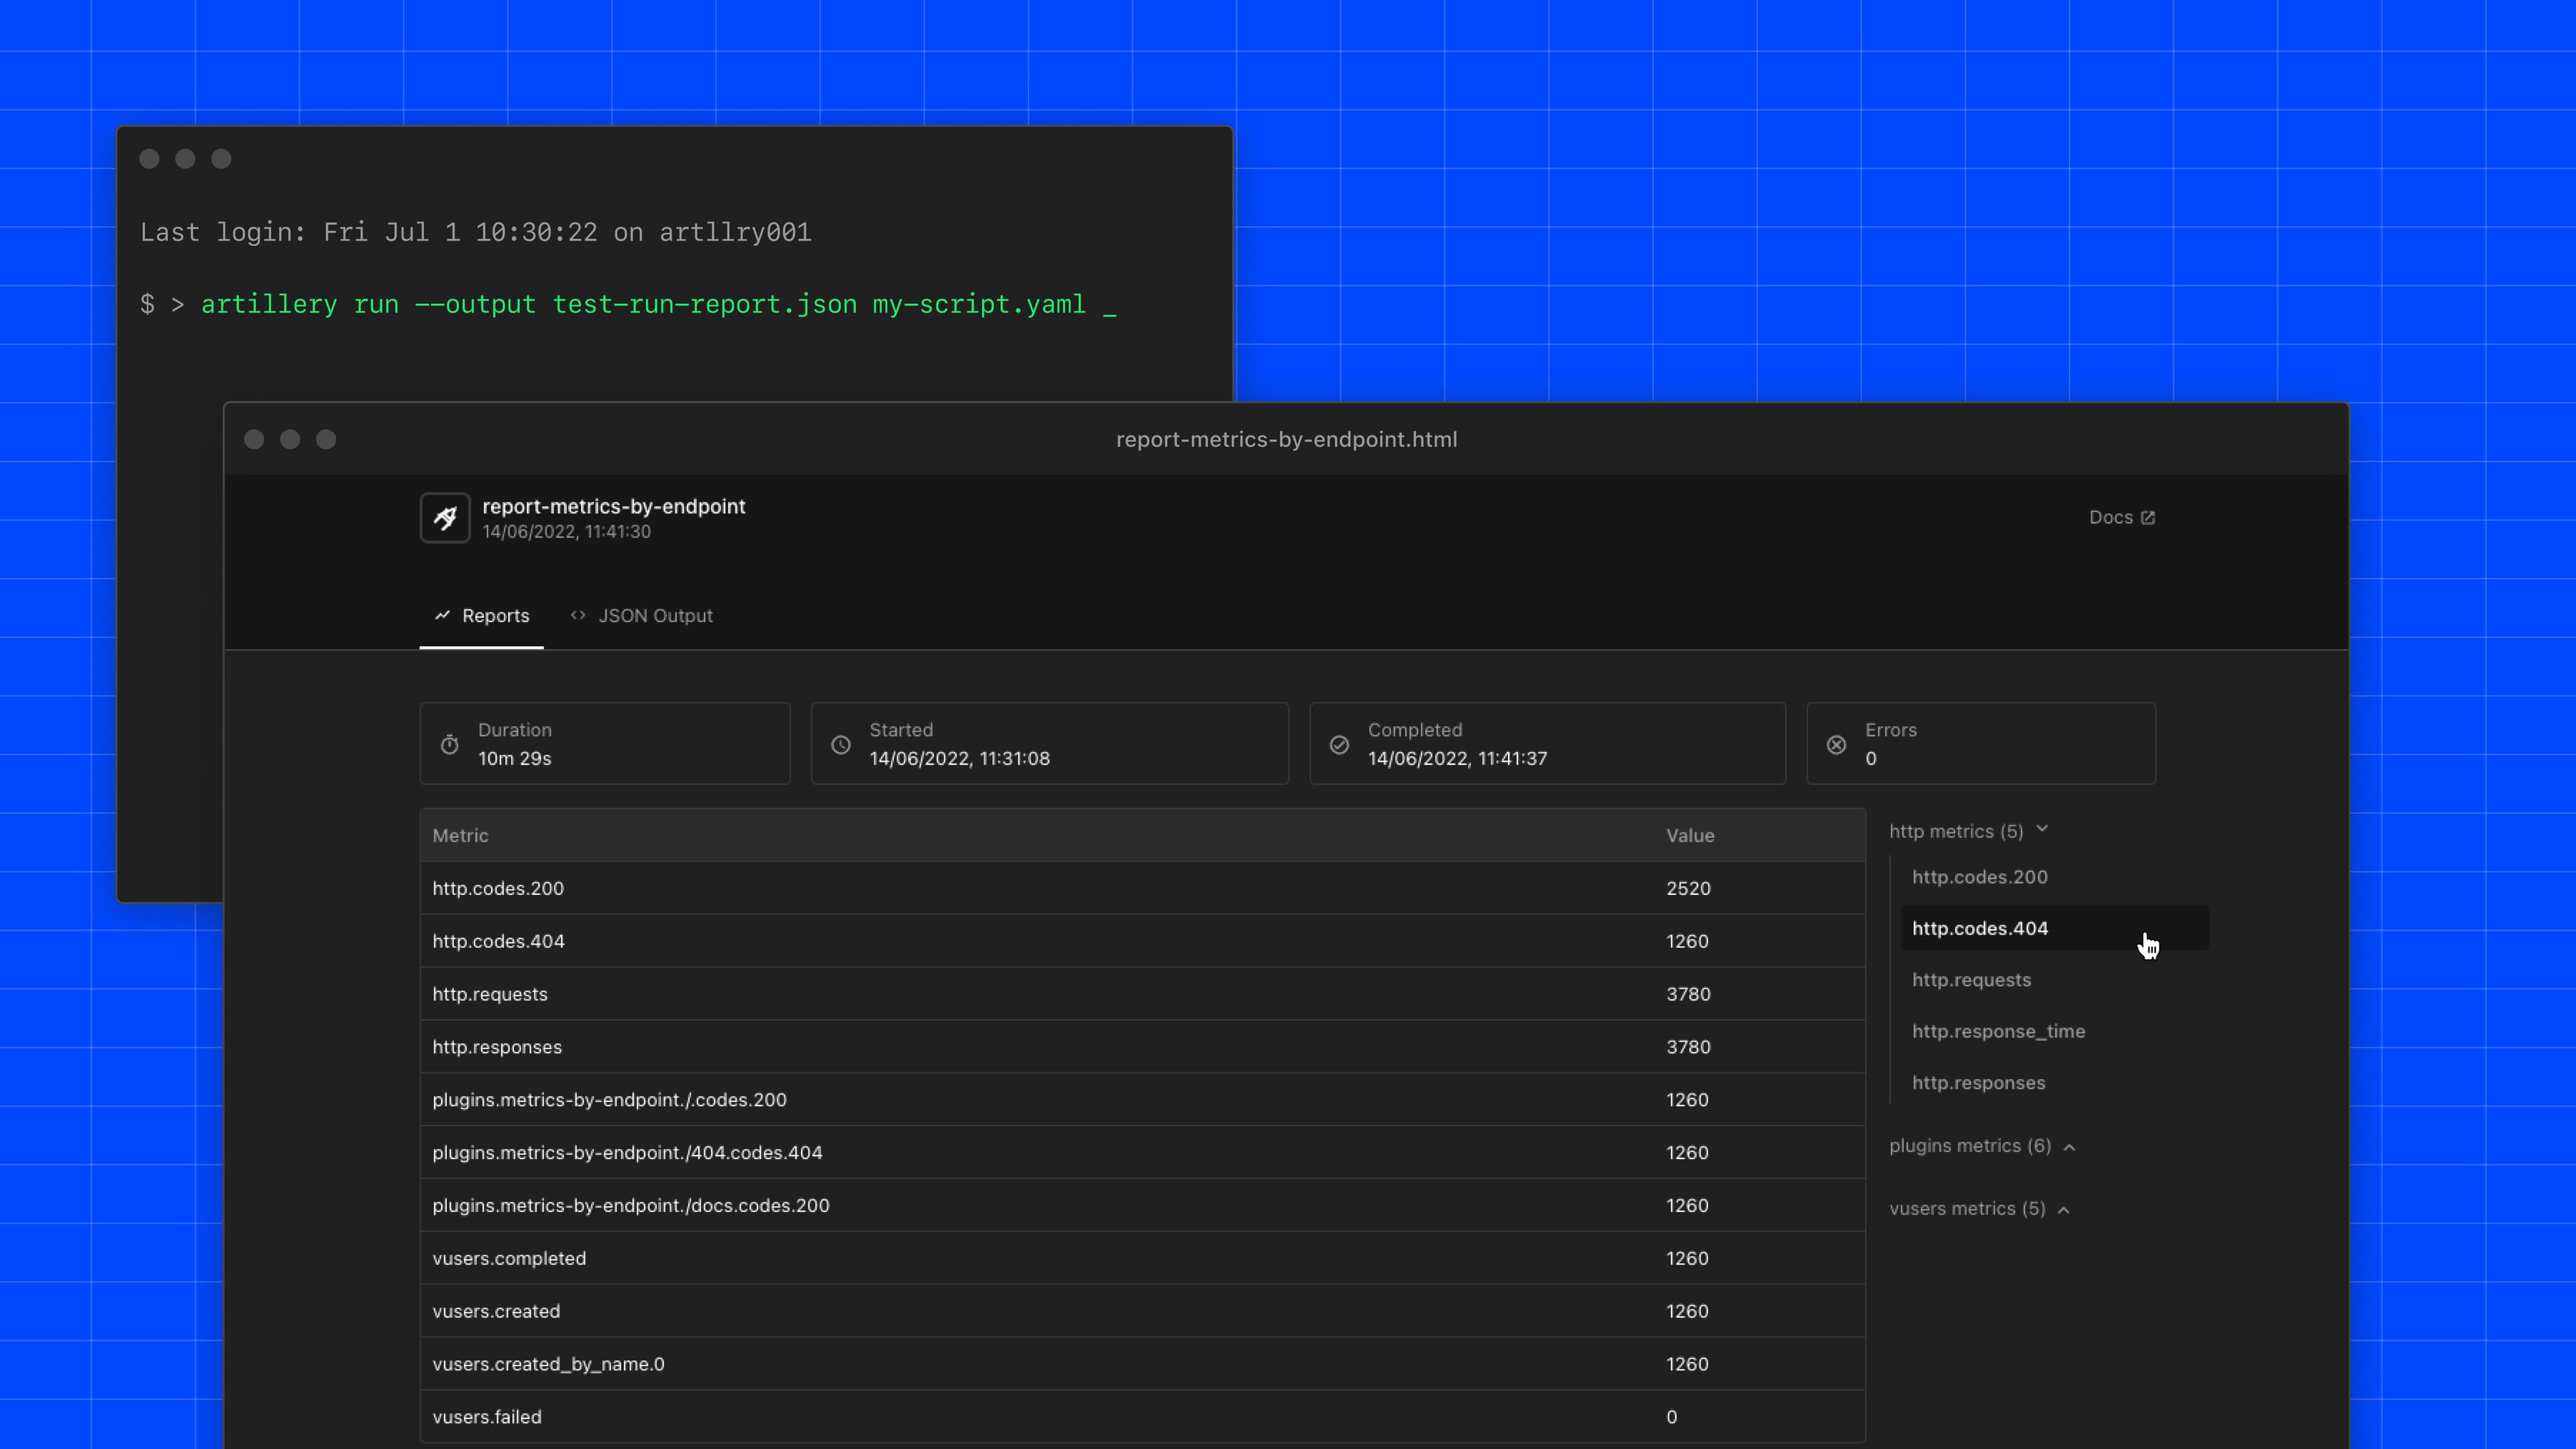Image resolution: width=2576 pixels, height=1449 pixels.
Task: Click the error circle icon in the Errors card
Action: coord(1836,744)
